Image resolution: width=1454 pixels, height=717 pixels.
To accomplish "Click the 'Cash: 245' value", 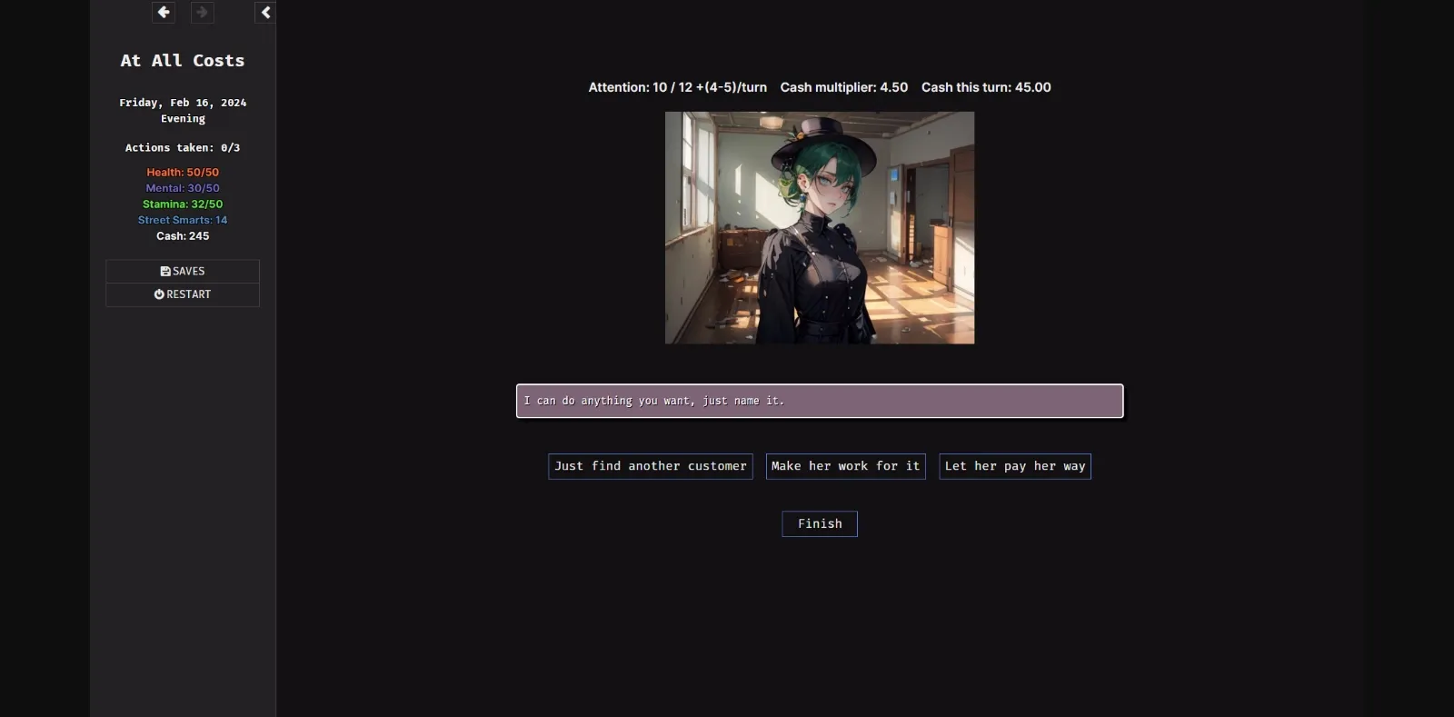I will coord(183,235).
